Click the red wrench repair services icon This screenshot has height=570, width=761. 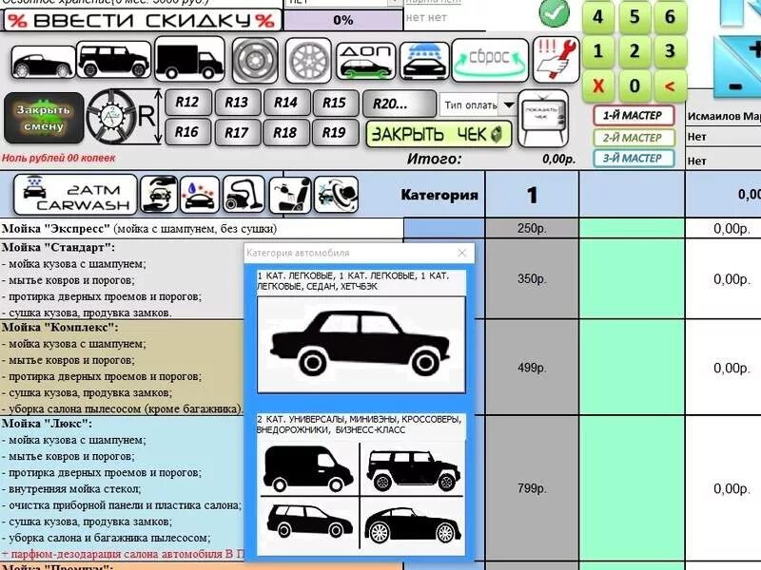556,60
